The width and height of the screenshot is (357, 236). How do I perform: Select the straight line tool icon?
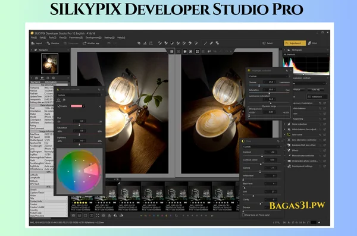click(205, 43)
